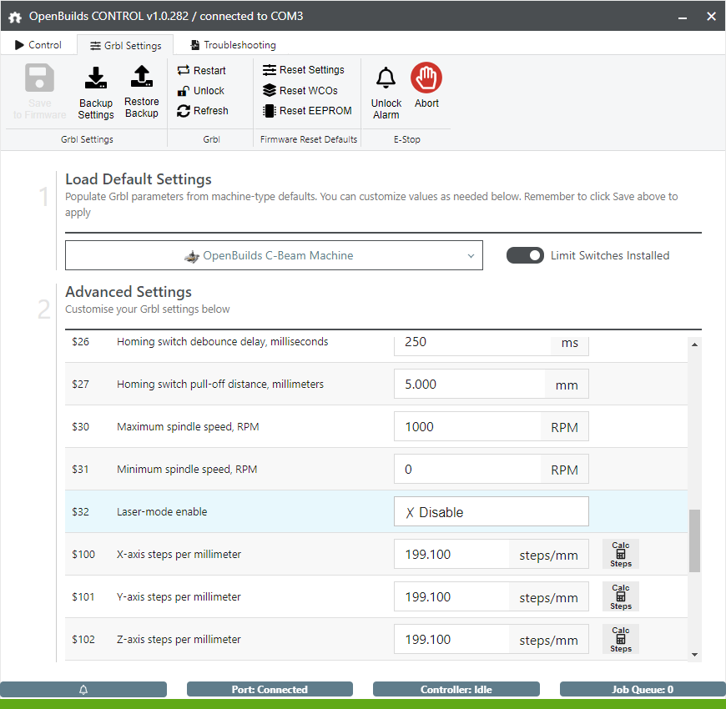Click Reset WCOs in firmware defaults
This screenshot has height=709, width=726.
point(300,90)
